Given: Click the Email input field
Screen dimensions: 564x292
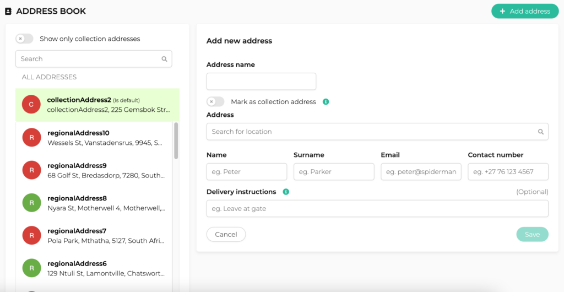Looking at the screenshot, I should tap(421, 171).
